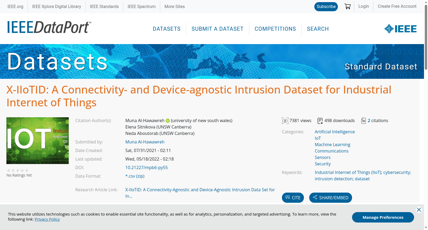Click the 'Standard Dataset' banner text
Screen dimensions: 428x230
point(381,67)
